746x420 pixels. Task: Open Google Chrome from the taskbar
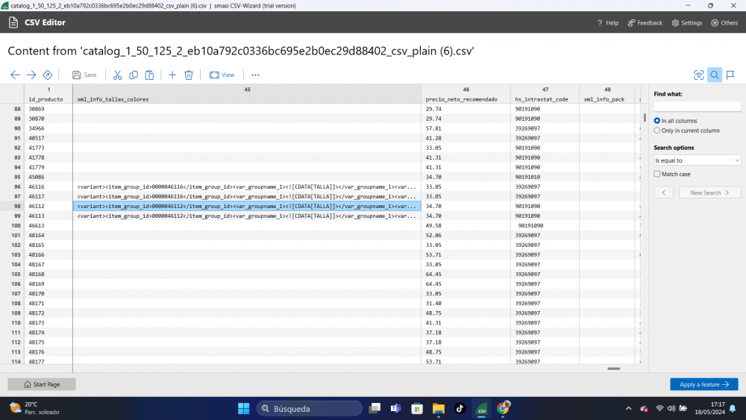pyautogui.click(x=503, y=408)
